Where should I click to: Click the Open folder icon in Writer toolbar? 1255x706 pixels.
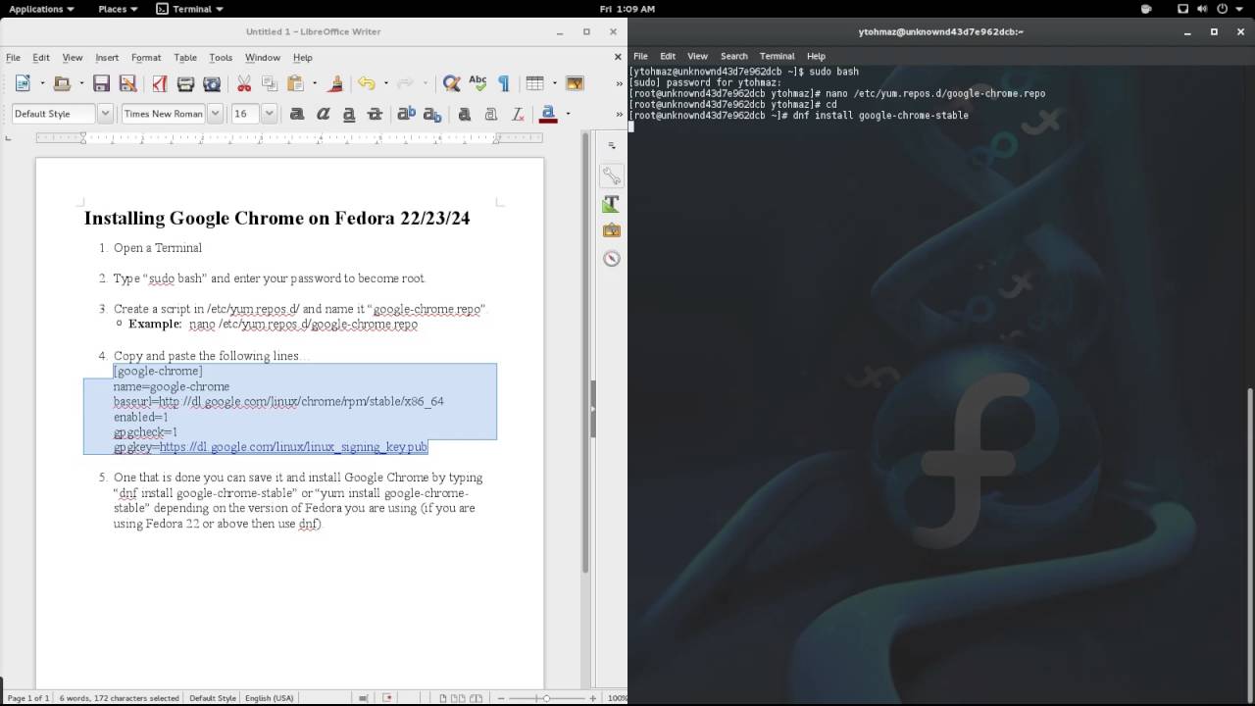62,84
